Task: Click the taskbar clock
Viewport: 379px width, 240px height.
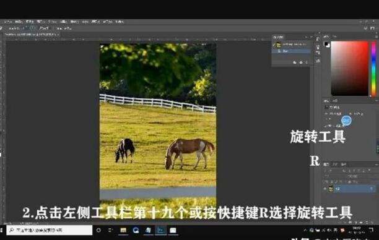Action: coord(356,229)
